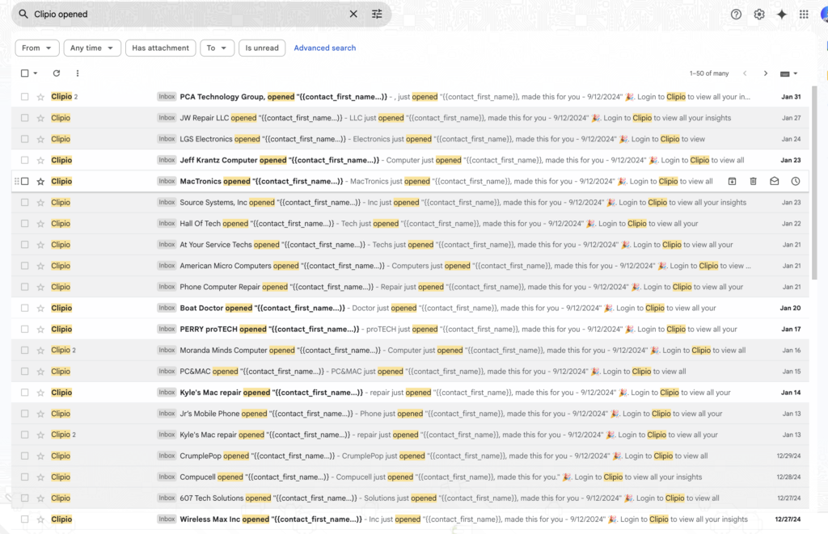Viewport: 828px width, 534px height.
Task: Snooze the MacTronics email
Action: coord(795,181)
